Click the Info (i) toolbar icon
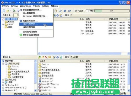131x96 pixels. (x=60, y=11)
